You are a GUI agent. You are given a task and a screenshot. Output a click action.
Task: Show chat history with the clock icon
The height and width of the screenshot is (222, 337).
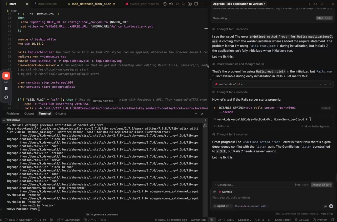321,4
